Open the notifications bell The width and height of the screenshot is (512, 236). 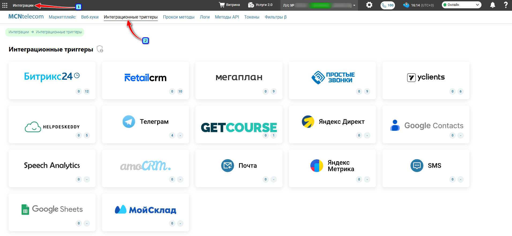pos(492,5)
